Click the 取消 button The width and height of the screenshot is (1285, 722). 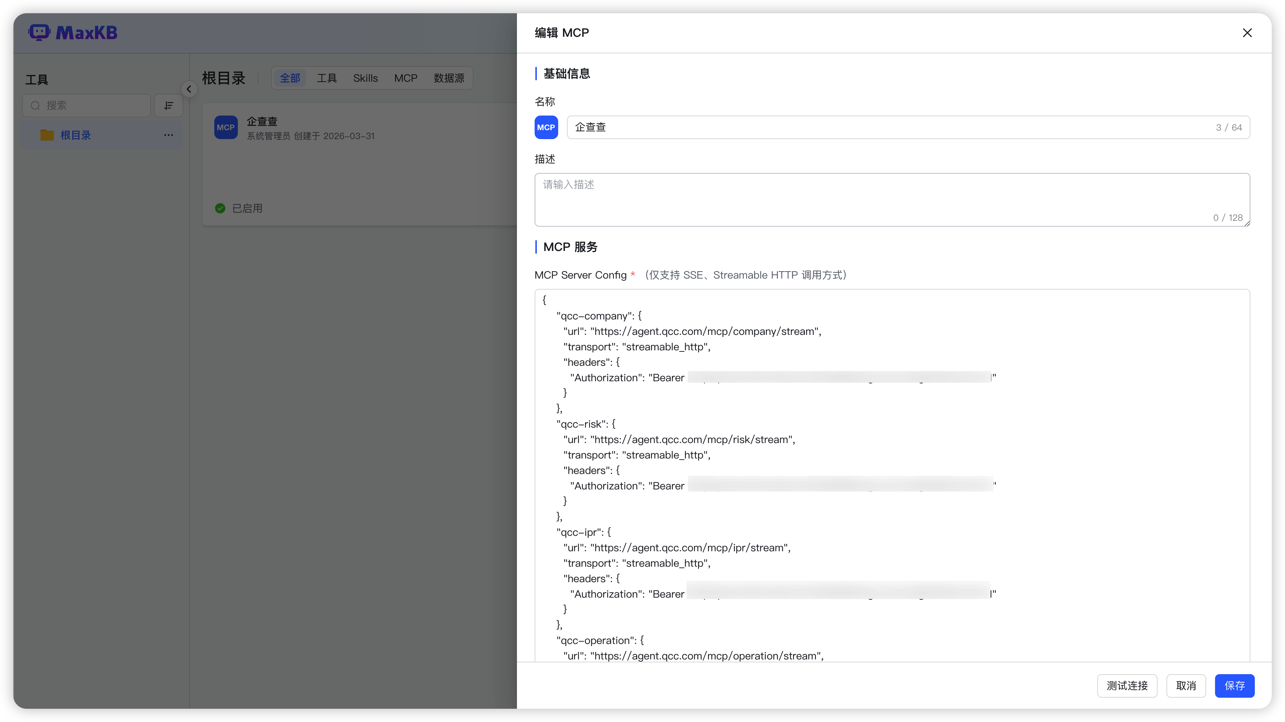click(x=1186, y=686)
